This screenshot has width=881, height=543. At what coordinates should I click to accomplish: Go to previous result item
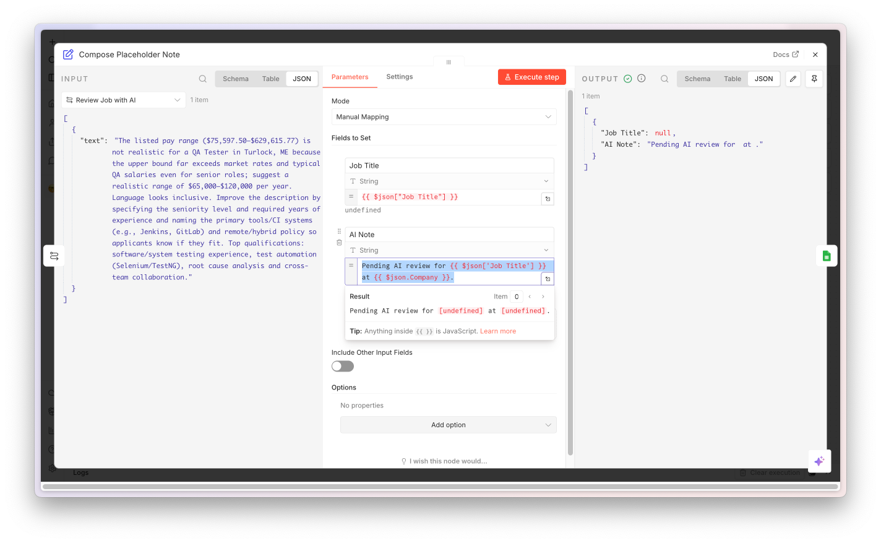coord(530,297)
